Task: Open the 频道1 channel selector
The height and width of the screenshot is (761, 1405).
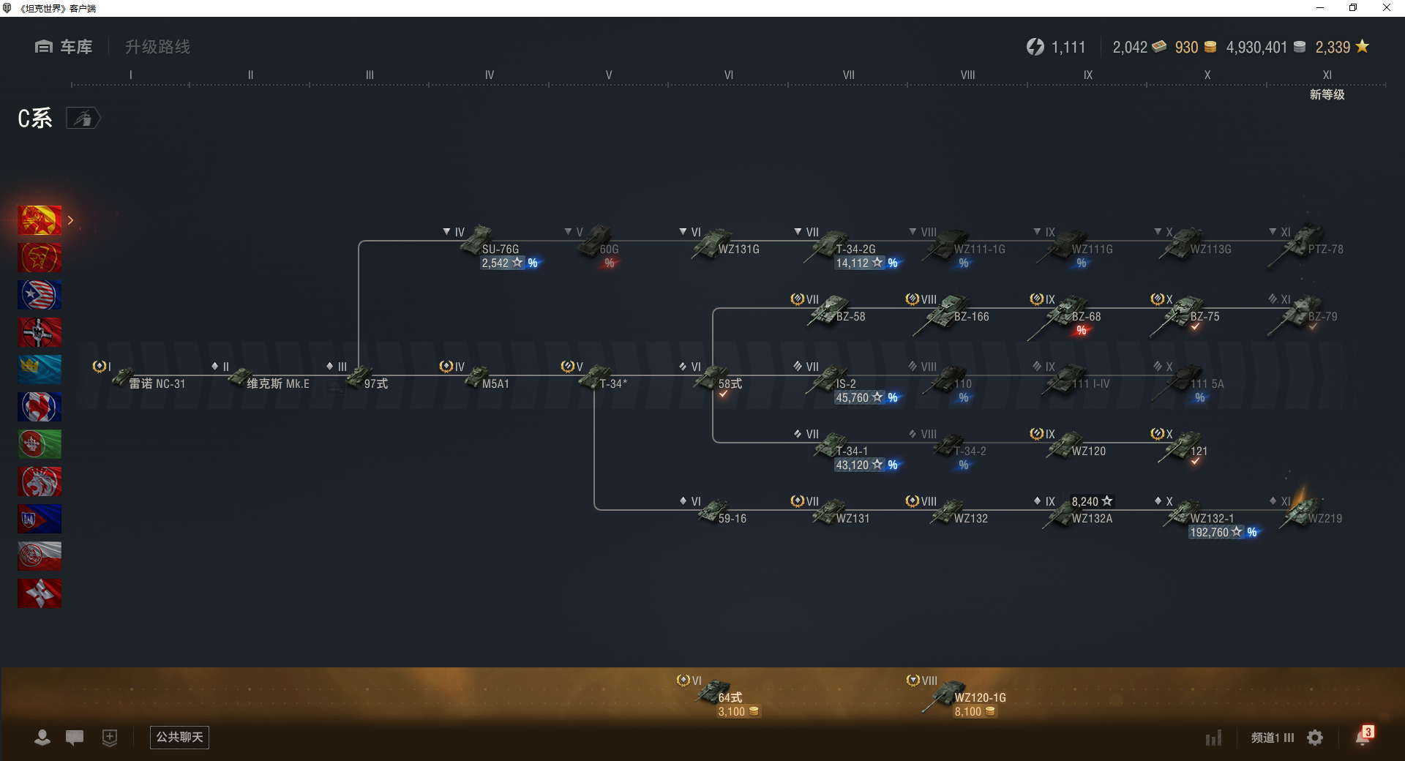Action: pyautogui.click(x=1272, y=738)
